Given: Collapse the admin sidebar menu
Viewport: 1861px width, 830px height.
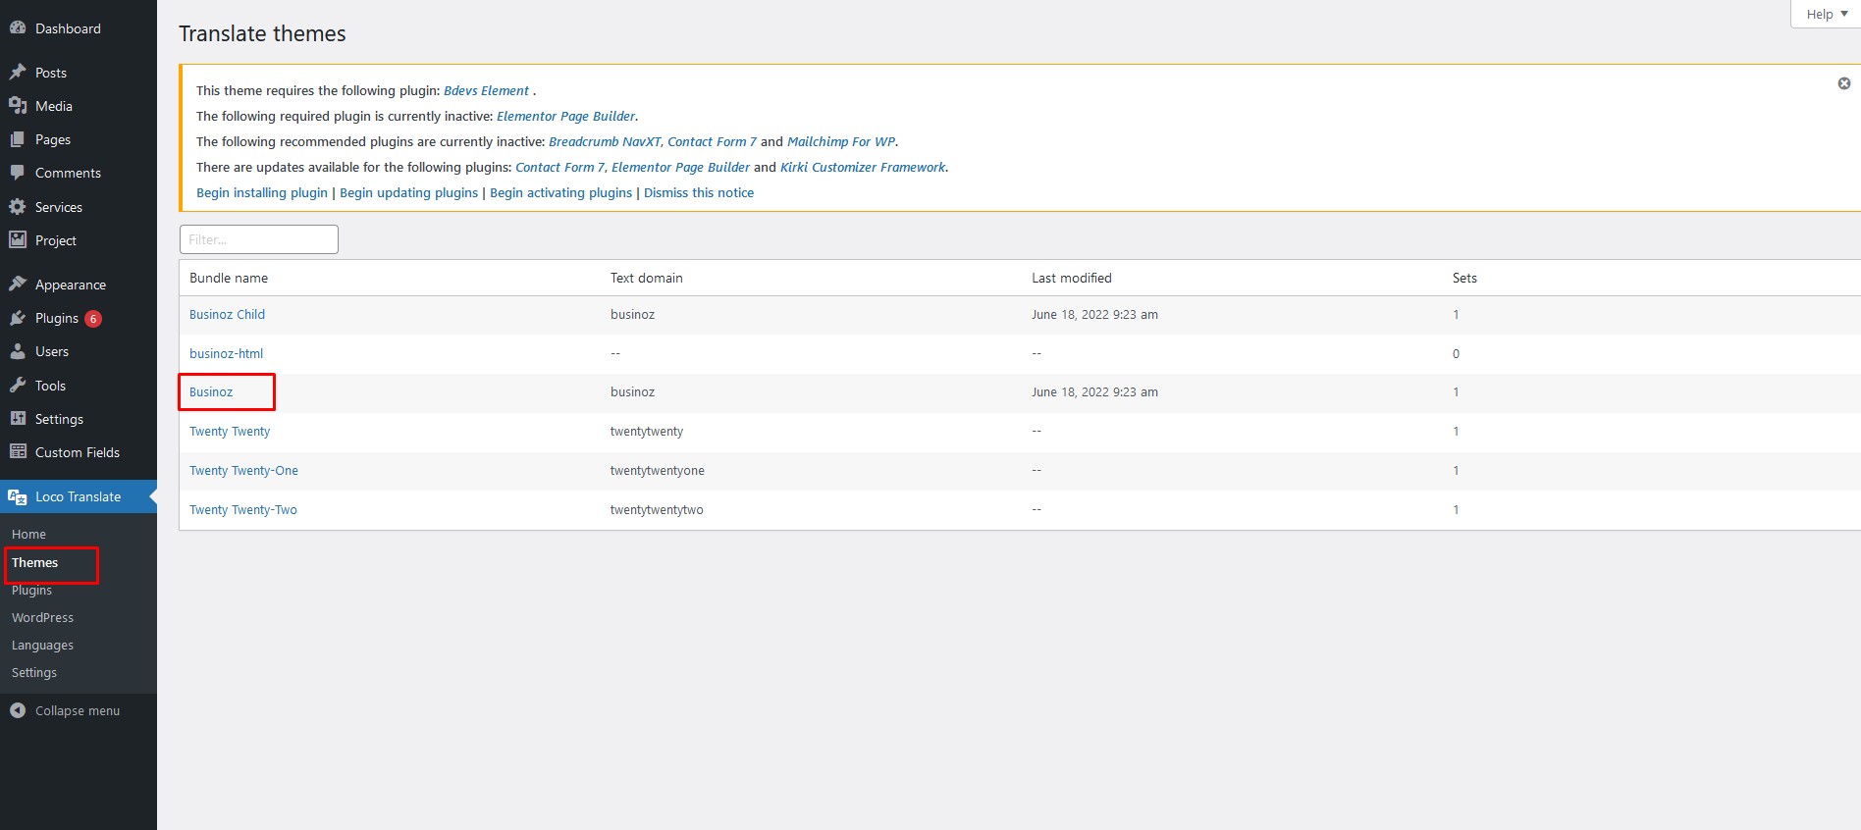Looking at the screenshot, I should click(66, 710).
